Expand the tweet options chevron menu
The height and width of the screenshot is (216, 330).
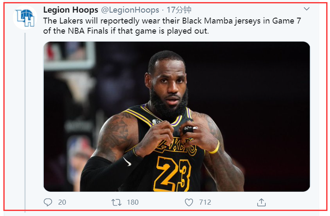[x=306, y=9]
